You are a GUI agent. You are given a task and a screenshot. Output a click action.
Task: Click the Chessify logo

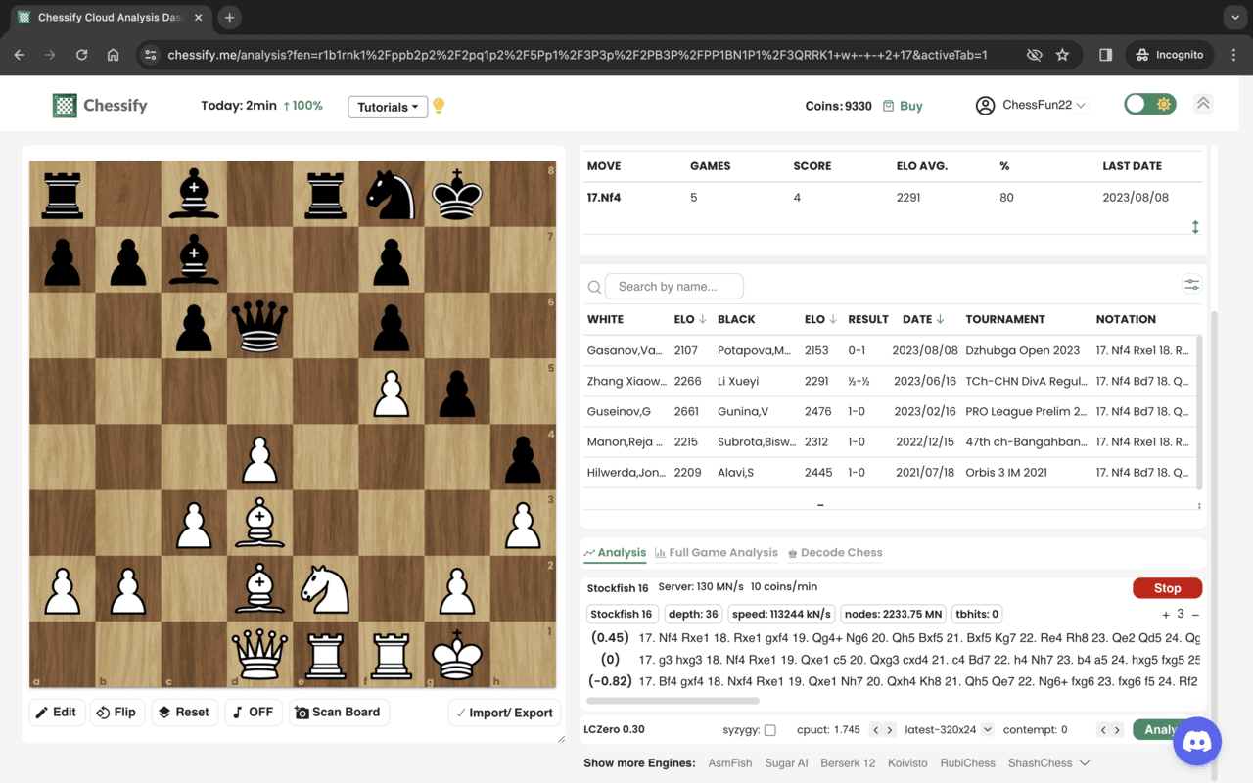[100, 105]
